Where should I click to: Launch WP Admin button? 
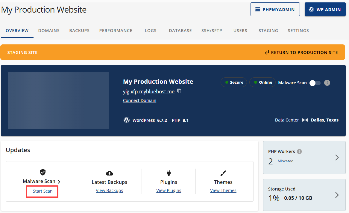click(325, 10)
